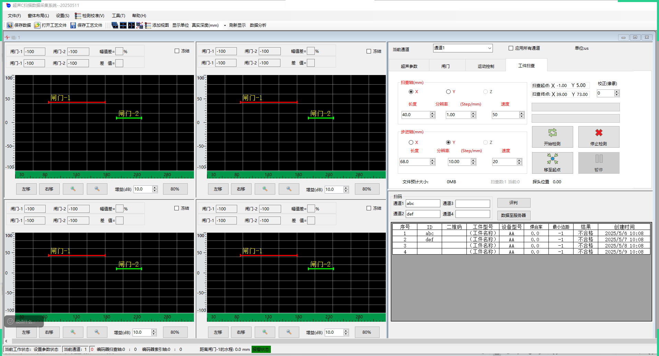
Task: Select X radio for 步进轴
Action: (411, 143)
